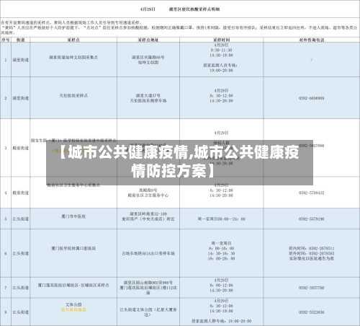This screenshot has width=360, height=326.
Task: Click the '江头街道' cell in row 6
Action: (21, 253)
